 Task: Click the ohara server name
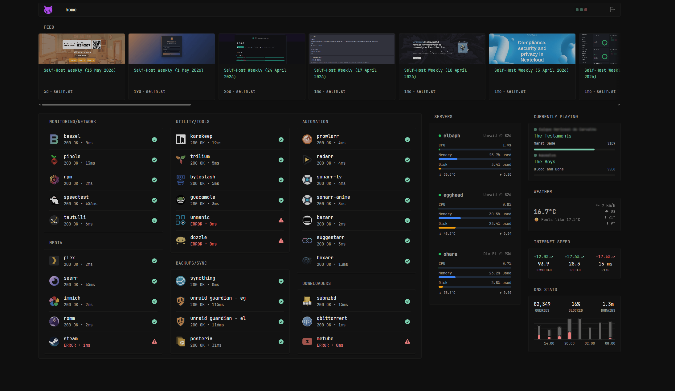click(450, 254)
